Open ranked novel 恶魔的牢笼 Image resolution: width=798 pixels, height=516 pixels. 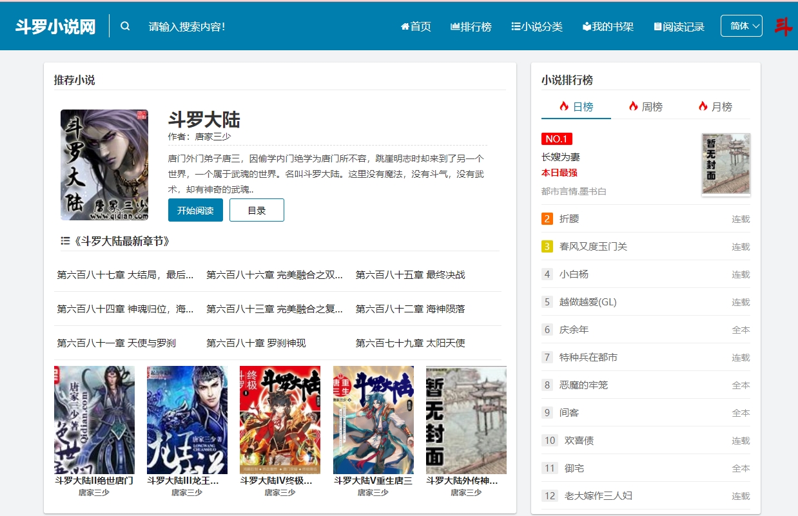583,385
